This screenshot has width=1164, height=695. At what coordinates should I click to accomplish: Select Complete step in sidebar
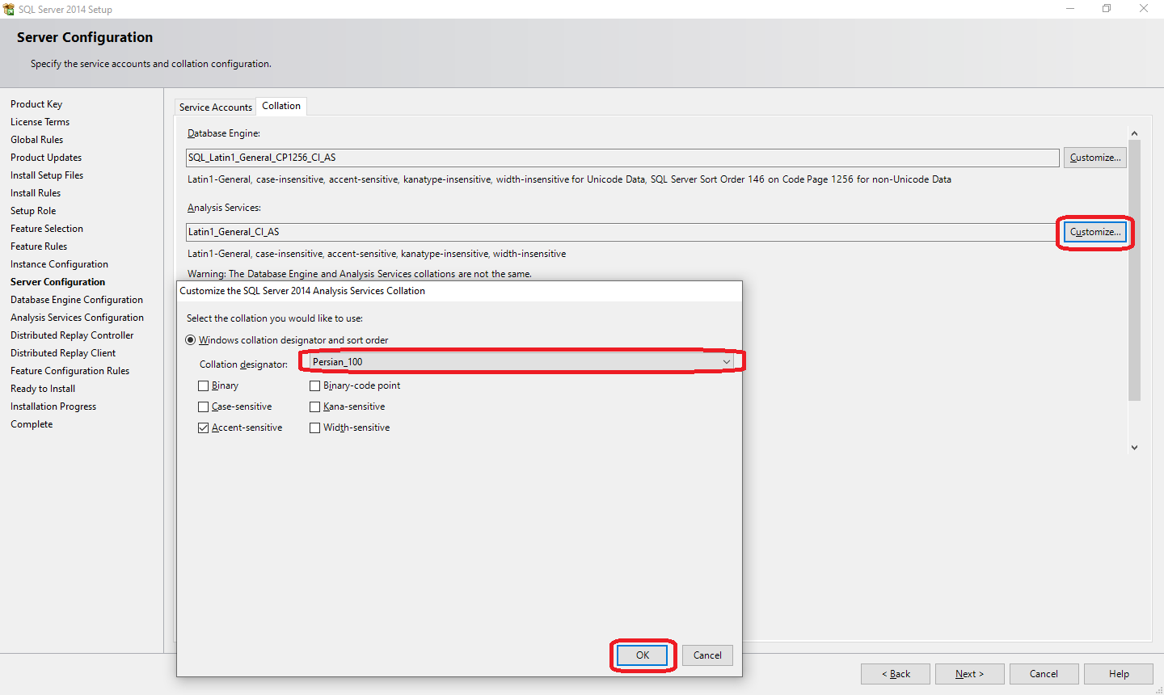(32, 424)
